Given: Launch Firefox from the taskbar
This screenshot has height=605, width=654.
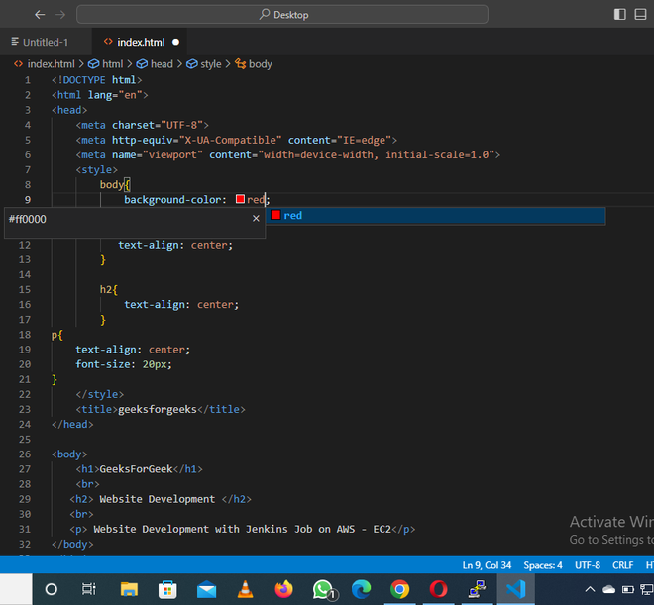Looking at the screenshot, I should click(284, 589).
